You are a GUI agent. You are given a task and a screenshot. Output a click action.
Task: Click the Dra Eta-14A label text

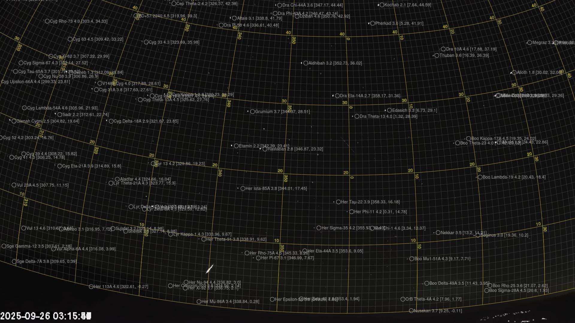[x=370, y=96]
